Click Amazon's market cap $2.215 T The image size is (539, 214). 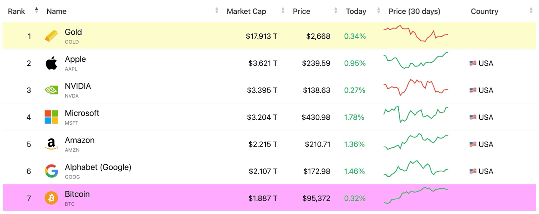[x=263, y=144]
